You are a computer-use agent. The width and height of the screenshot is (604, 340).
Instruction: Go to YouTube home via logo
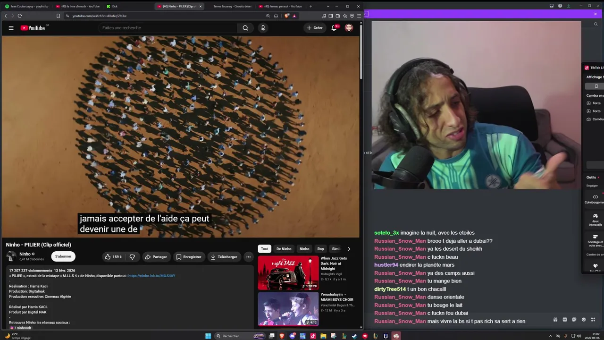(x=33, y=28)
